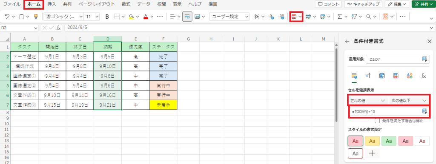Open the セルの値 dropdown
The image size is (436, 164).
tap(367, 100)
